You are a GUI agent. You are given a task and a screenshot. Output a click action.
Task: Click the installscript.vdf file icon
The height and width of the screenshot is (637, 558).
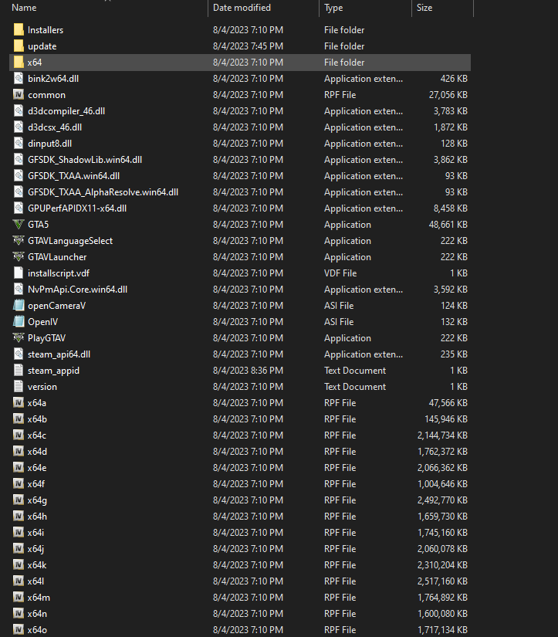(19, 273)
